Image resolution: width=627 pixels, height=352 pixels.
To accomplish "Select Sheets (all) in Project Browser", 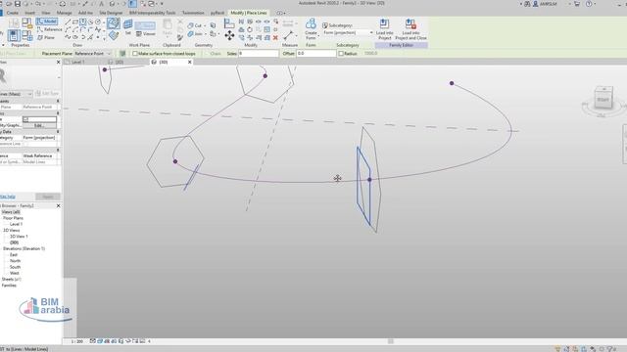I will coord(12,280).
